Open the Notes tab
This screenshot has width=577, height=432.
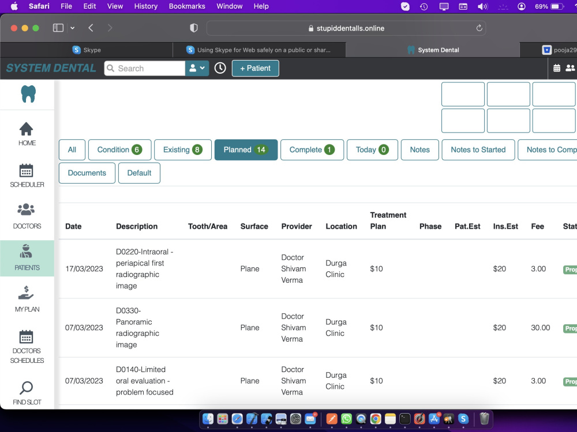(420, 150)
